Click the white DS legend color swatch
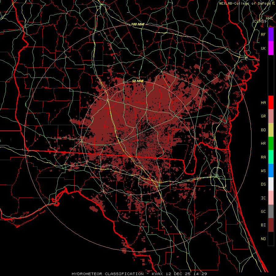This screenshot has height=276, width=276. (x=271, y=184)
